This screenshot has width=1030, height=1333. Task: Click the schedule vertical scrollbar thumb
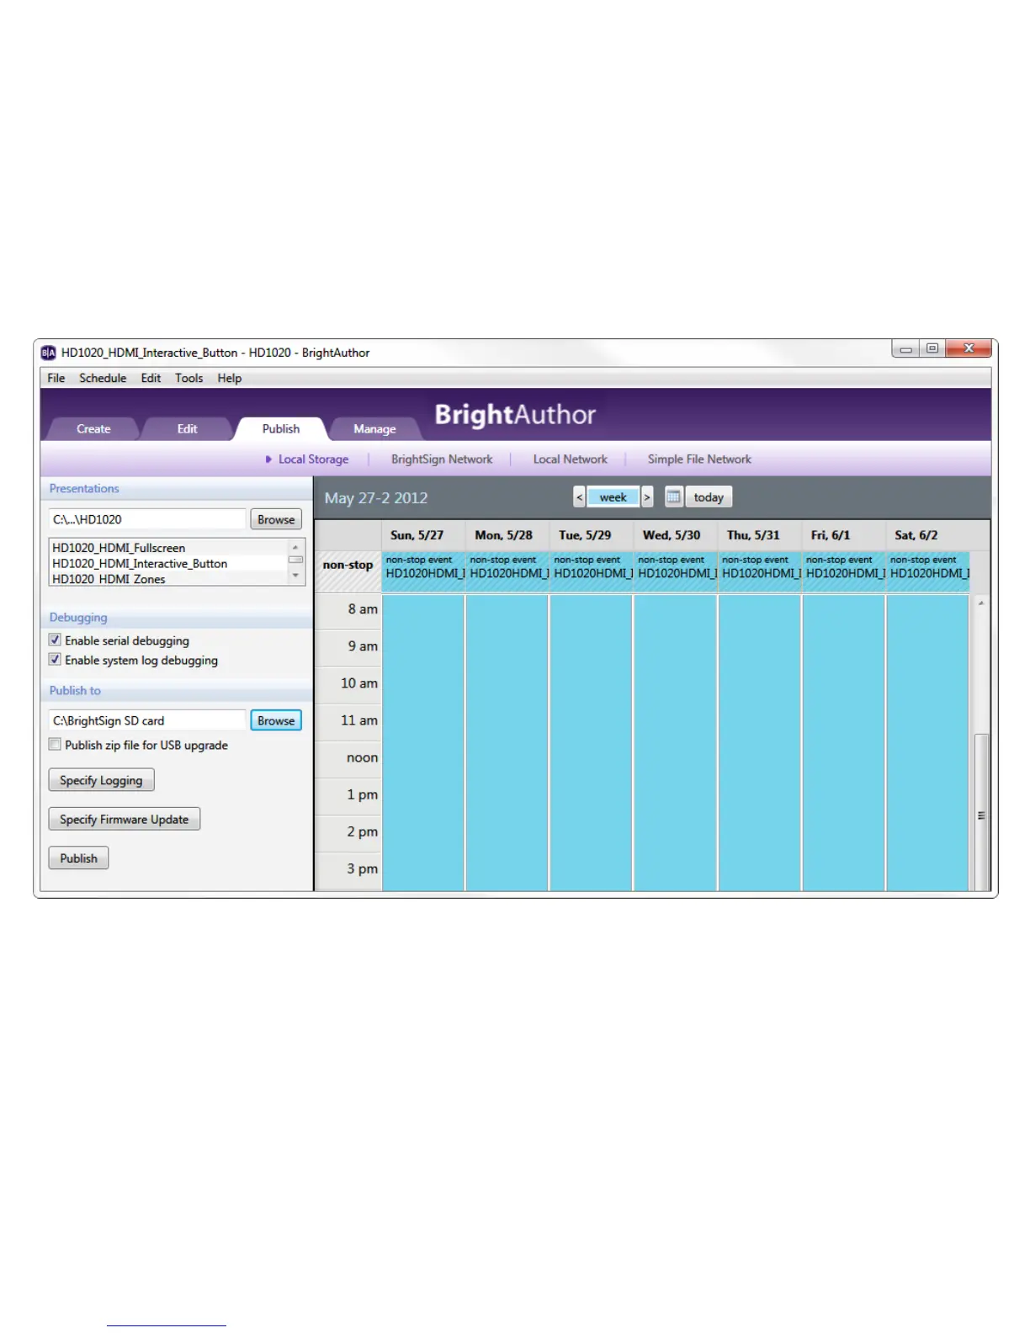(981, 812)
